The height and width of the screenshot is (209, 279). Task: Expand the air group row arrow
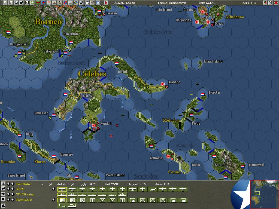tap(54, 189)
